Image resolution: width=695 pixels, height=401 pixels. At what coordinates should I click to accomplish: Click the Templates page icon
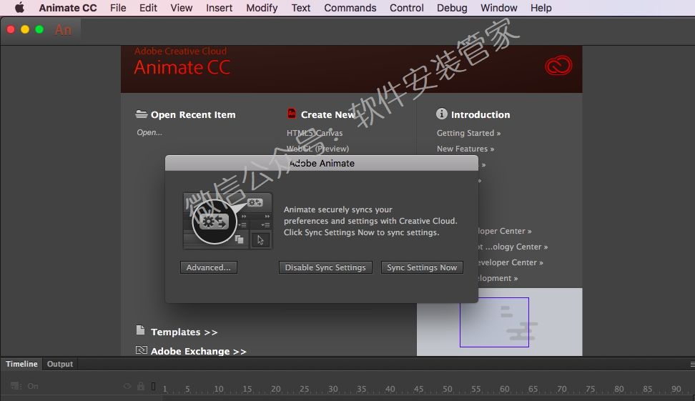[141, 330]
